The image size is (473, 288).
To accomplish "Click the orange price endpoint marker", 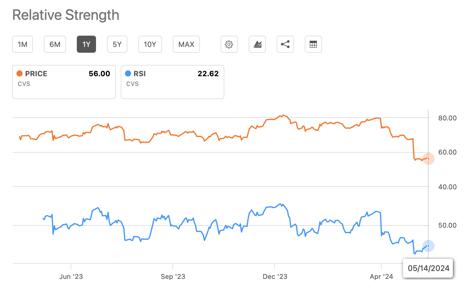I will tap(428, 158).
